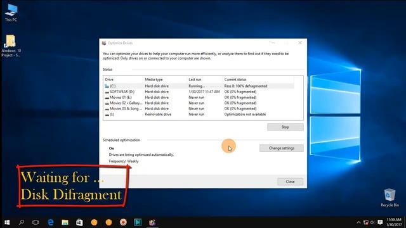Viewport: 406px width, 228px height.
Task: Open File Explorer from the taskbar
Action: click(x=65, y=222)
